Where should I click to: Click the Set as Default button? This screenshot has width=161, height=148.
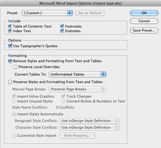90,13
